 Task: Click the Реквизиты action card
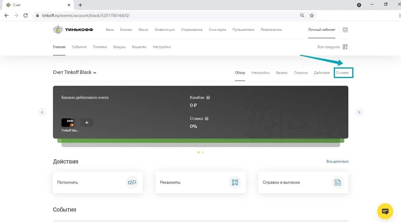[200, 182]
